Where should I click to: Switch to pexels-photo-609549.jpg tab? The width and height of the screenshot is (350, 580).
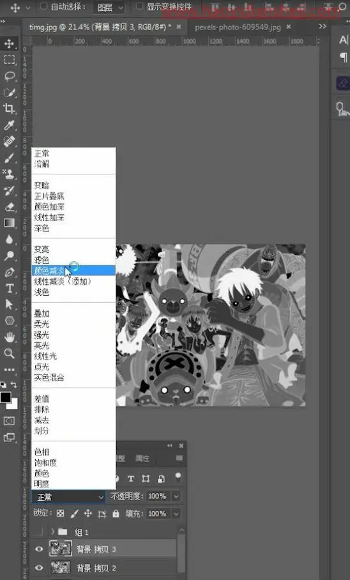click(238, 27)
